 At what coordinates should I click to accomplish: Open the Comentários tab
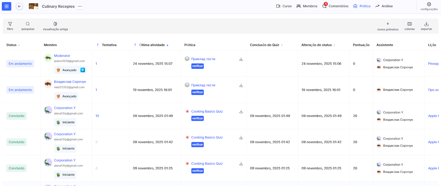coord(335,6)
